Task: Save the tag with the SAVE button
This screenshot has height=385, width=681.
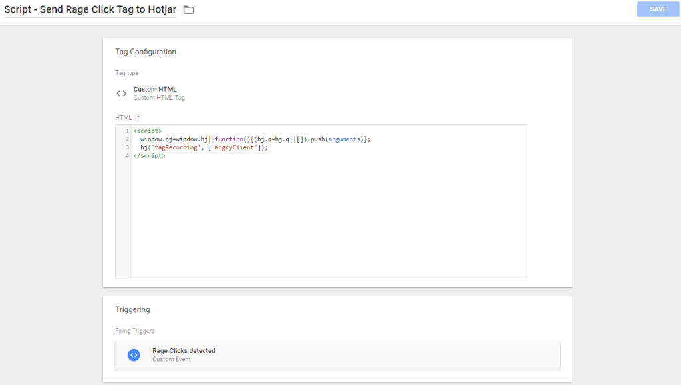Action: click(x=658, y=9)
